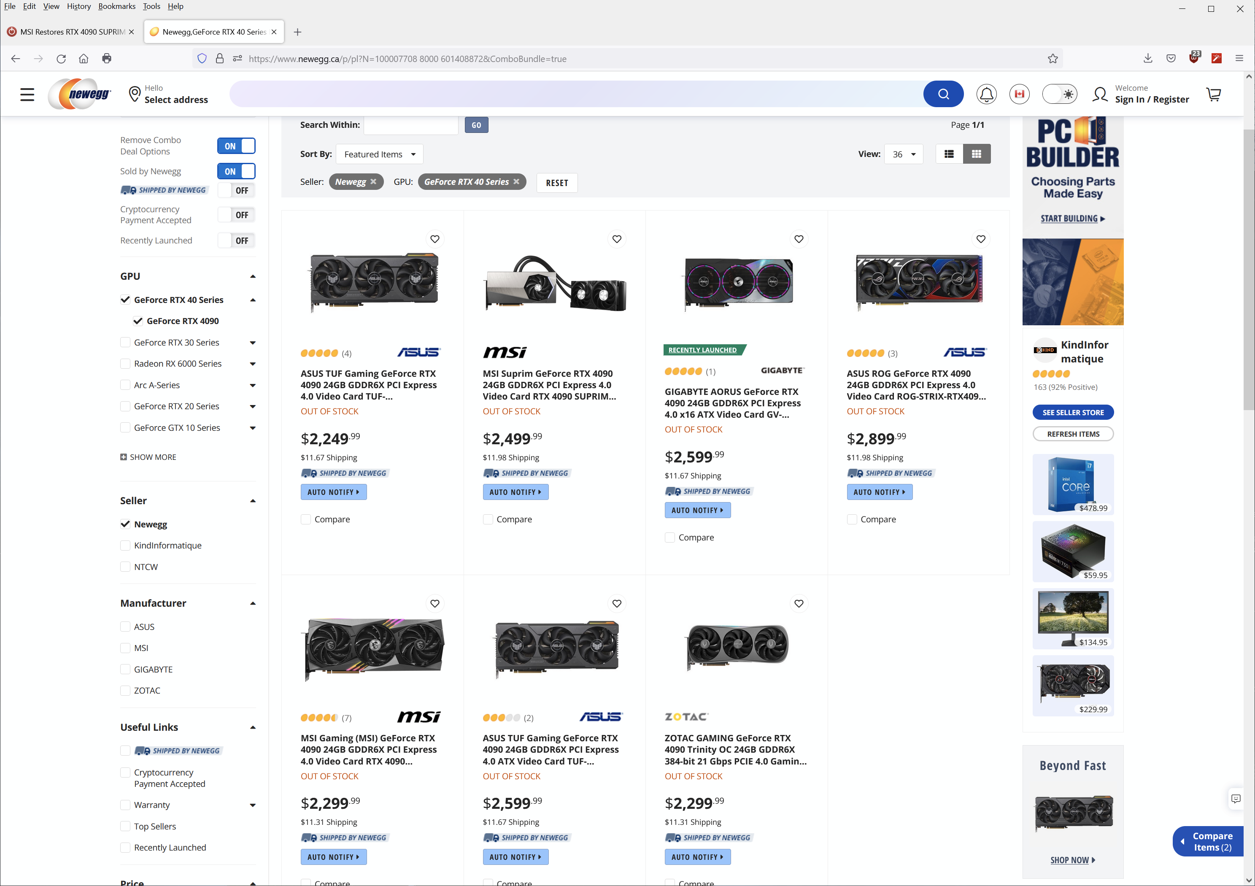The height and width of the screenshot is (886, 1255).
Task: Add ASUS TUF $2,249 card to wishlist heart
Action: 435,239
